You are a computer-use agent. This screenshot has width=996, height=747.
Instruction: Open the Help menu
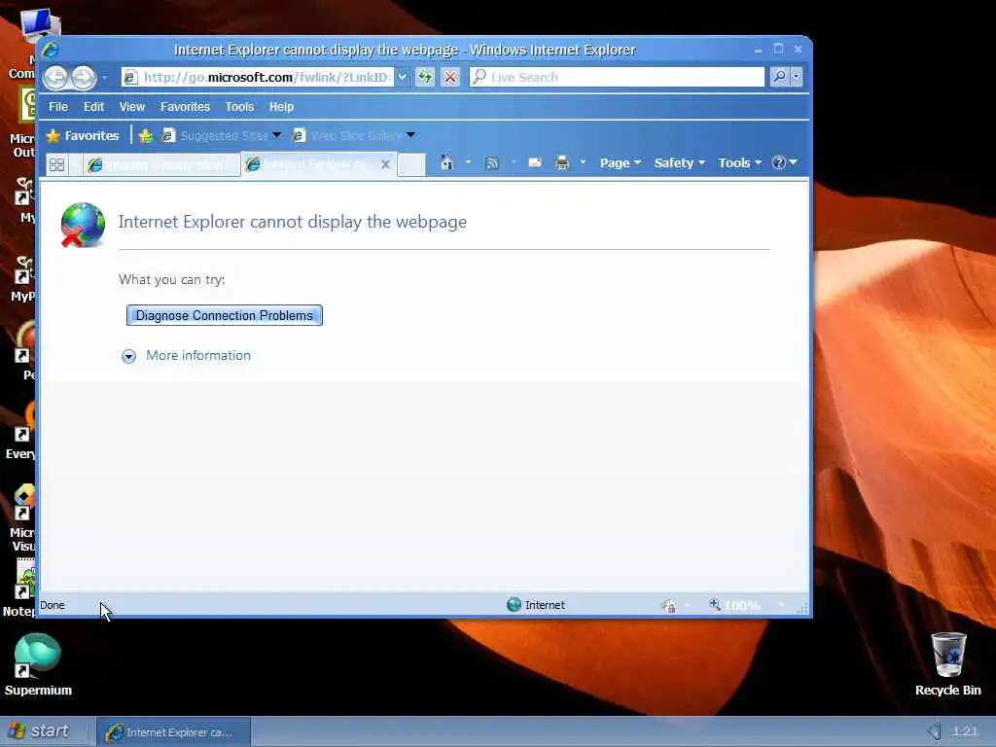click(x=281, y=107)
